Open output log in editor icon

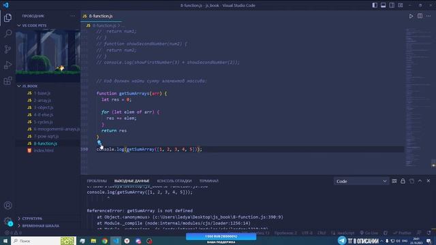411,181
